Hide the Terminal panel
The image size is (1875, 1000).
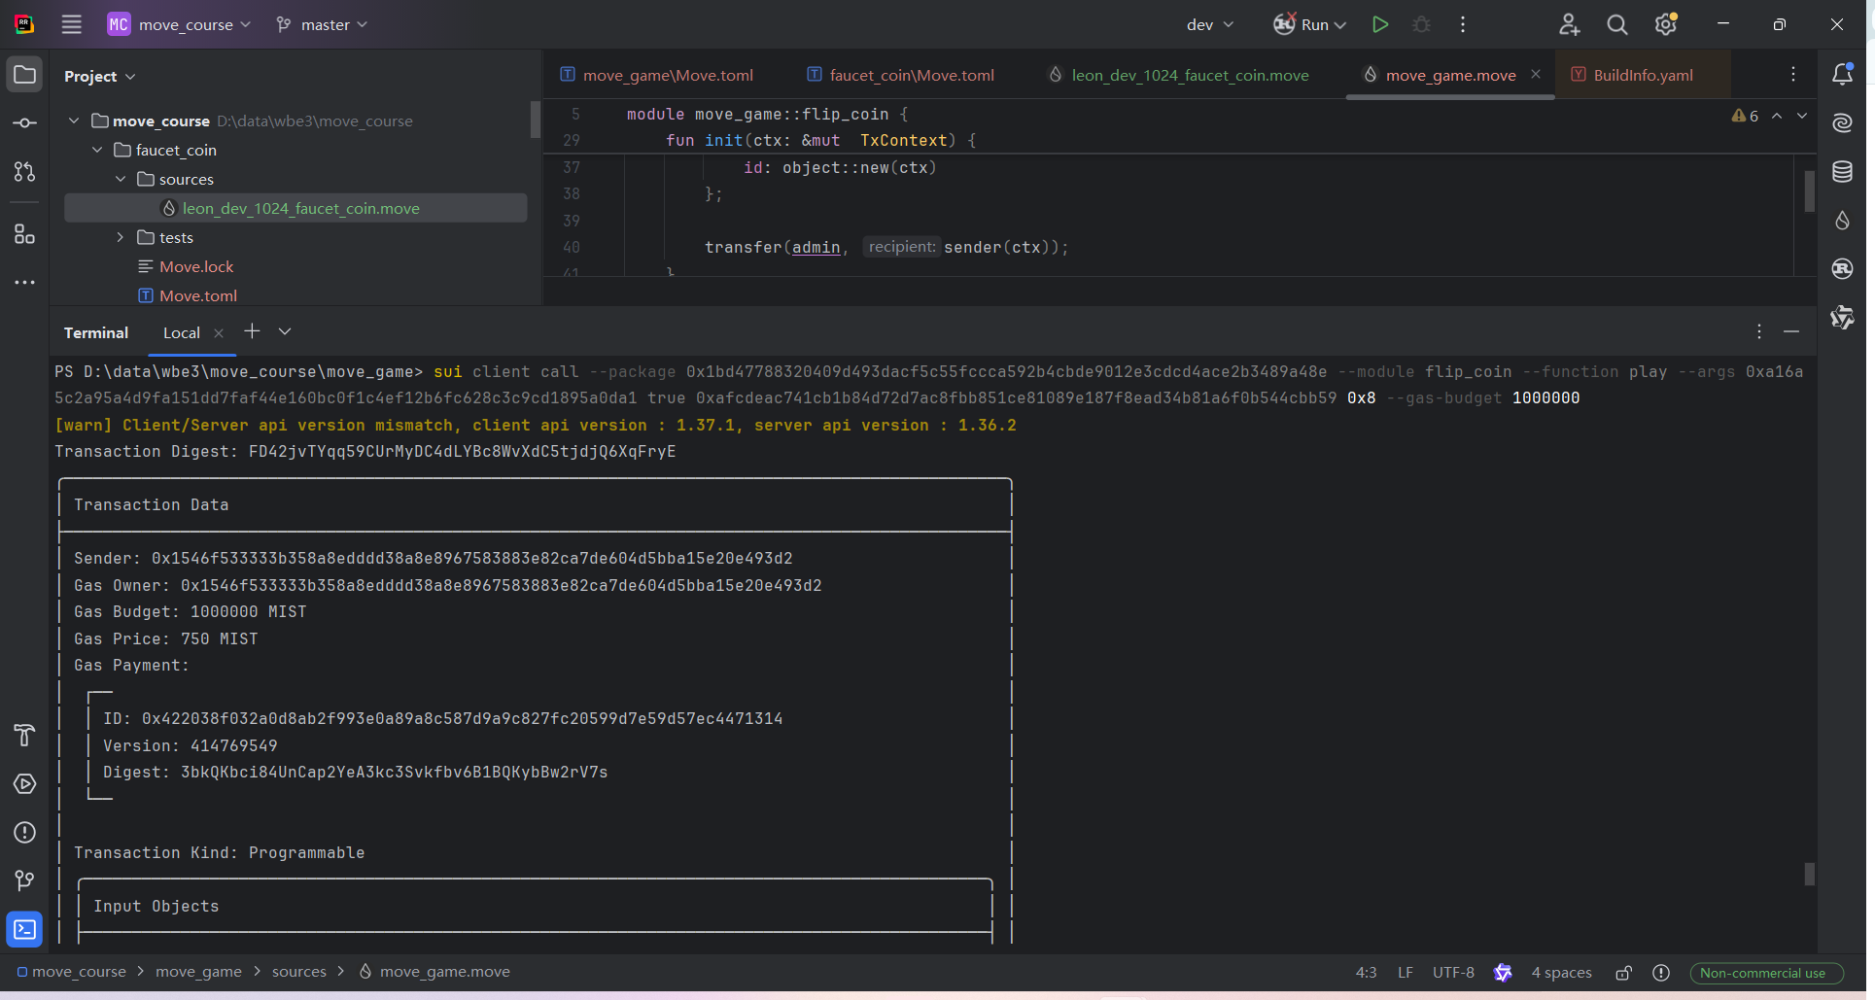tap(1791, 332)
